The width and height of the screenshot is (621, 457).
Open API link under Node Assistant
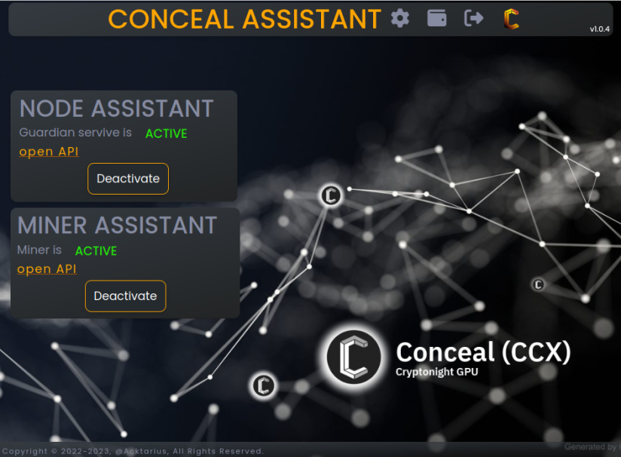pos(49,152)
